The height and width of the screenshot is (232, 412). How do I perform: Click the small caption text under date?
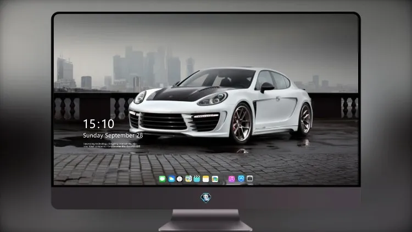pyautogui.click(x=112, y=145)
